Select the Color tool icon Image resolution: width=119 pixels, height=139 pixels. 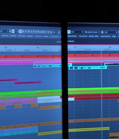[51, 32]
